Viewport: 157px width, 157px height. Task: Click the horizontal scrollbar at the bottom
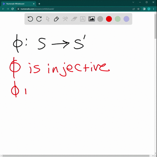pyautogui.click(x=76, y=156)
